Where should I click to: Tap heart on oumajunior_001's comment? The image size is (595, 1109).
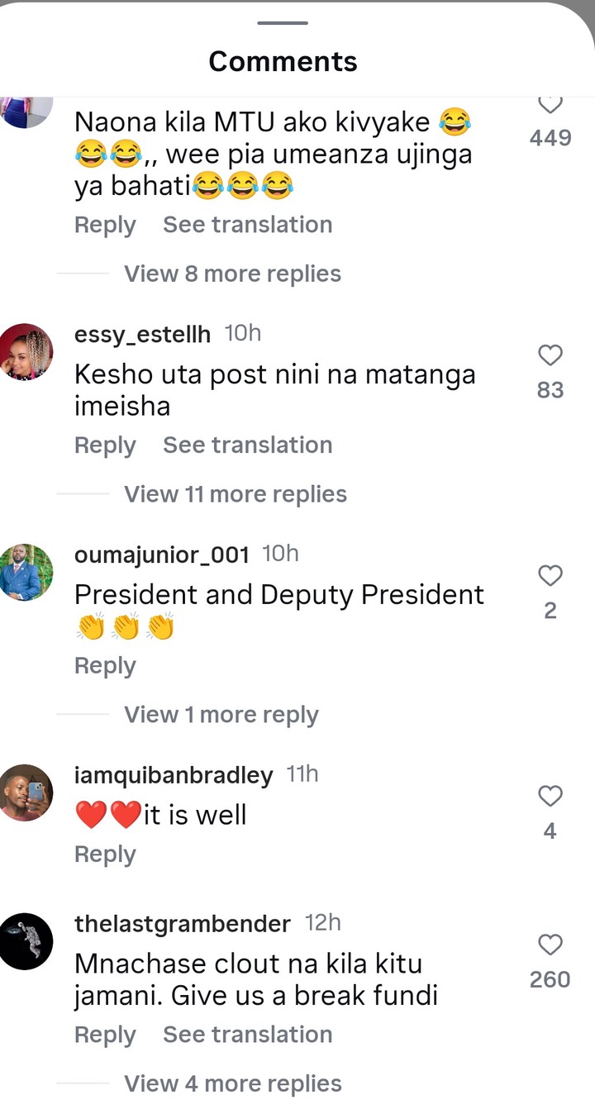(550, 576)
